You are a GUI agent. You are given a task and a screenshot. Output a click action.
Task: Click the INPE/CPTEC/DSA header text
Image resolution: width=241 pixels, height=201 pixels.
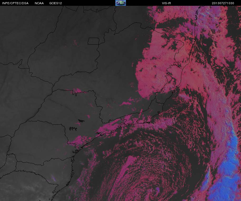pyautogui.click(x=15, y=3)
